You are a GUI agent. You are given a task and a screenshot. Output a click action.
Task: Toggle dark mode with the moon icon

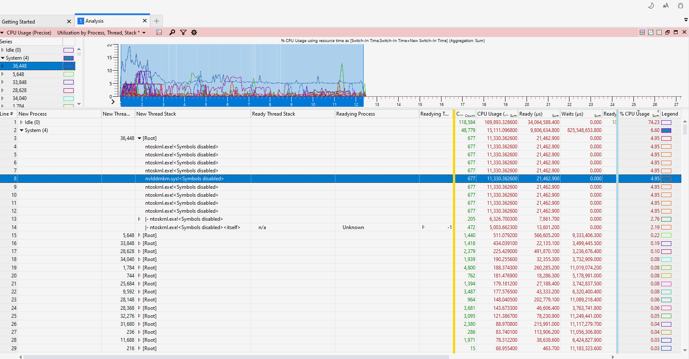(651, 5)
